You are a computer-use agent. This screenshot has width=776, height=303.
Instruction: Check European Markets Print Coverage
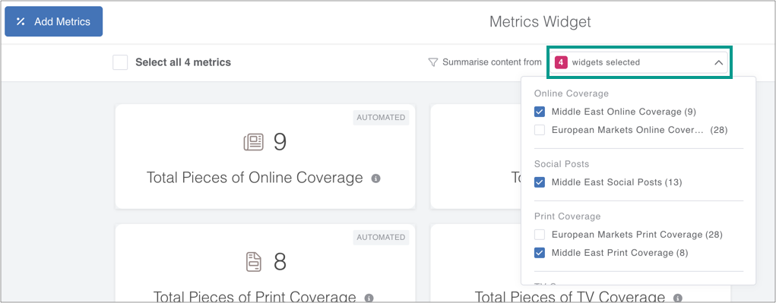[540, 235]
